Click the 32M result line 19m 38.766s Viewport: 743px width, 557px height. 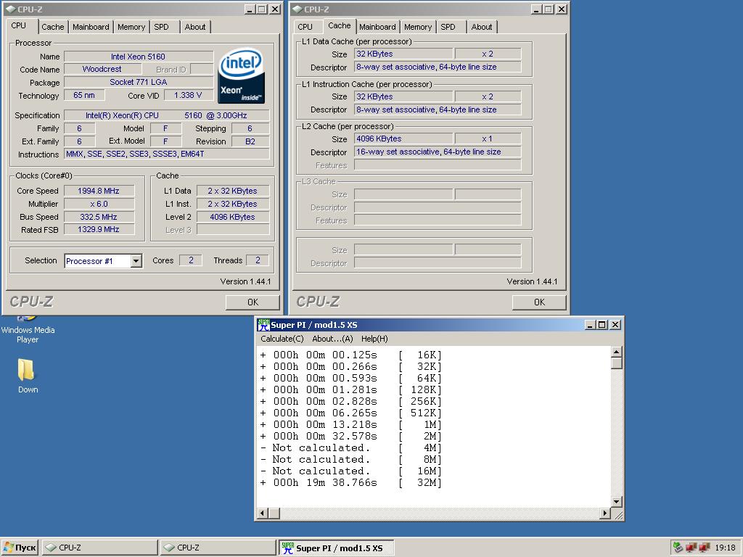350,482
